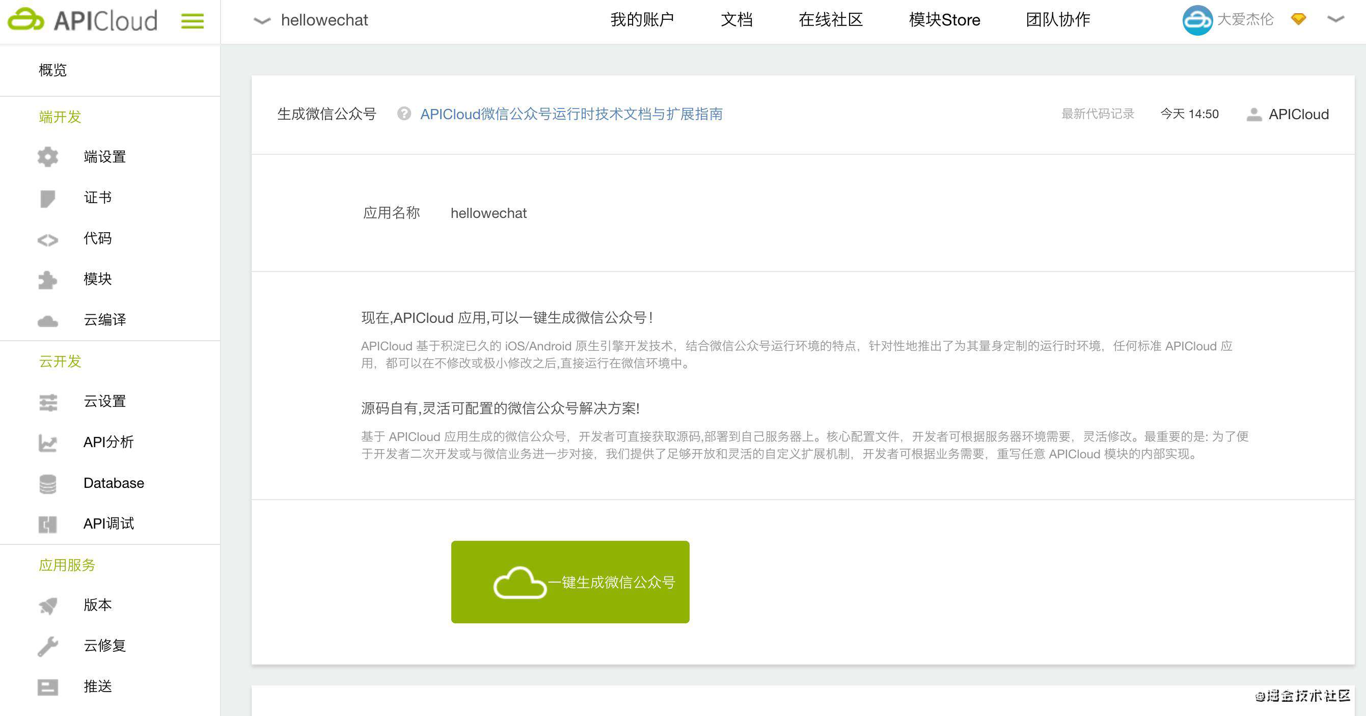Open Database sidebar item

pyautogui.click(x=114, y=483)
